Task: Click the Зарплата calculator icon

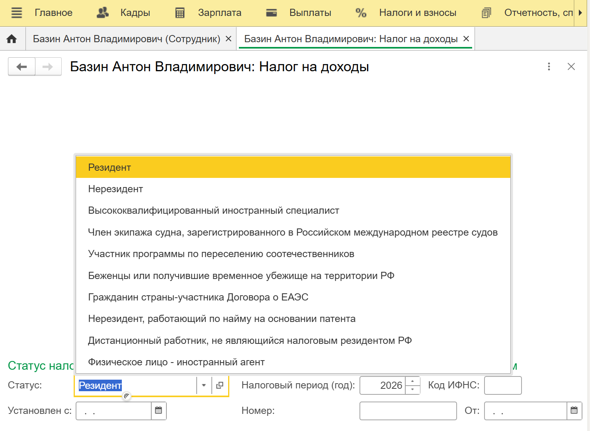Action: pos(180,13)
